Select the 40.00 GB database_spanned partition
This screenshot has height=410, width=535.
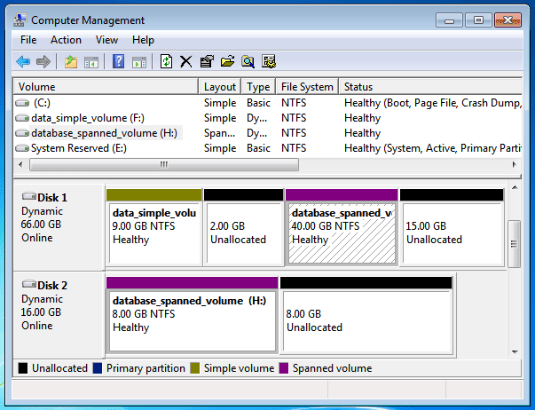click(x=342, y=227)
